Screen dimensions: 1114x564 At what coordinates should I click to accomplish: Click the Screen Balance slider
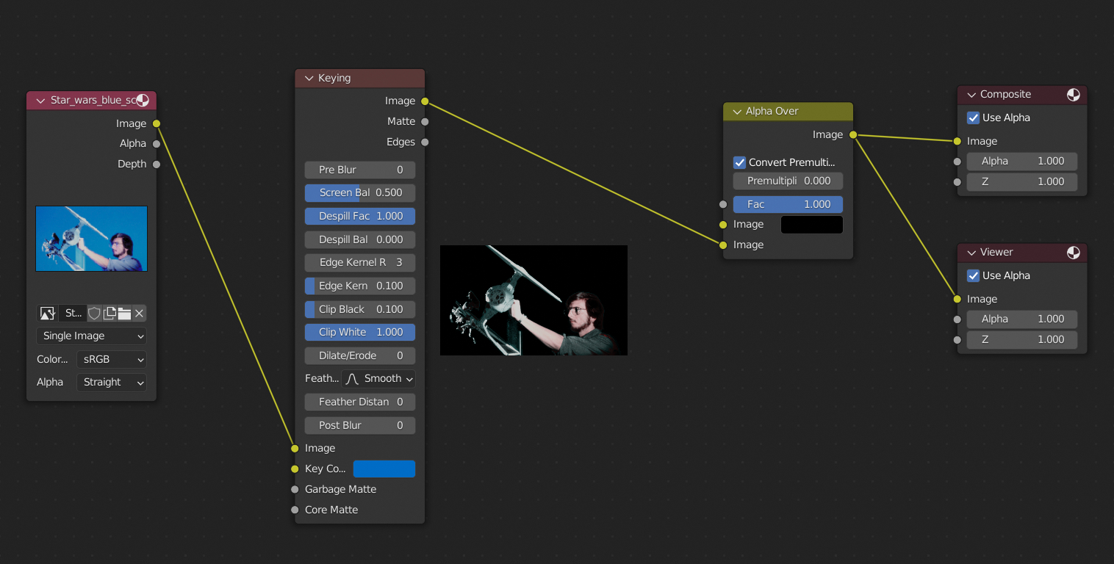pos(359,193)
